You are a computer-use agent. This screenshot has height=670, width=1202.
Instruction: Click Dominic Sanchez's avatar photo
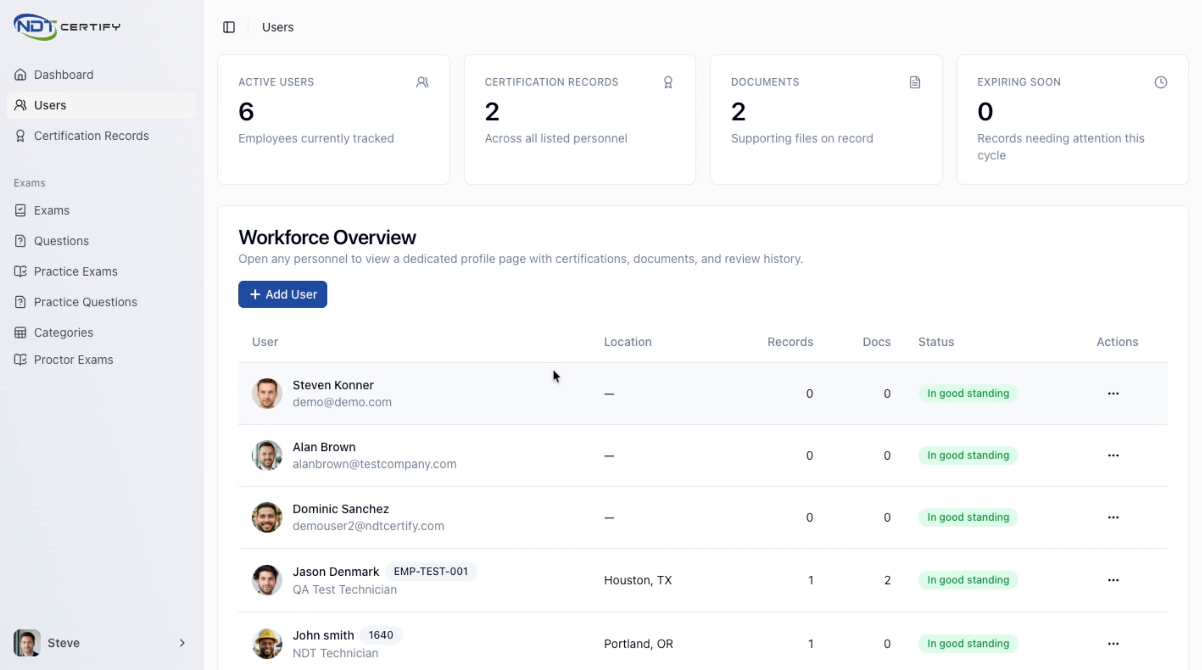pyautogui.click(x=267, y=517)
